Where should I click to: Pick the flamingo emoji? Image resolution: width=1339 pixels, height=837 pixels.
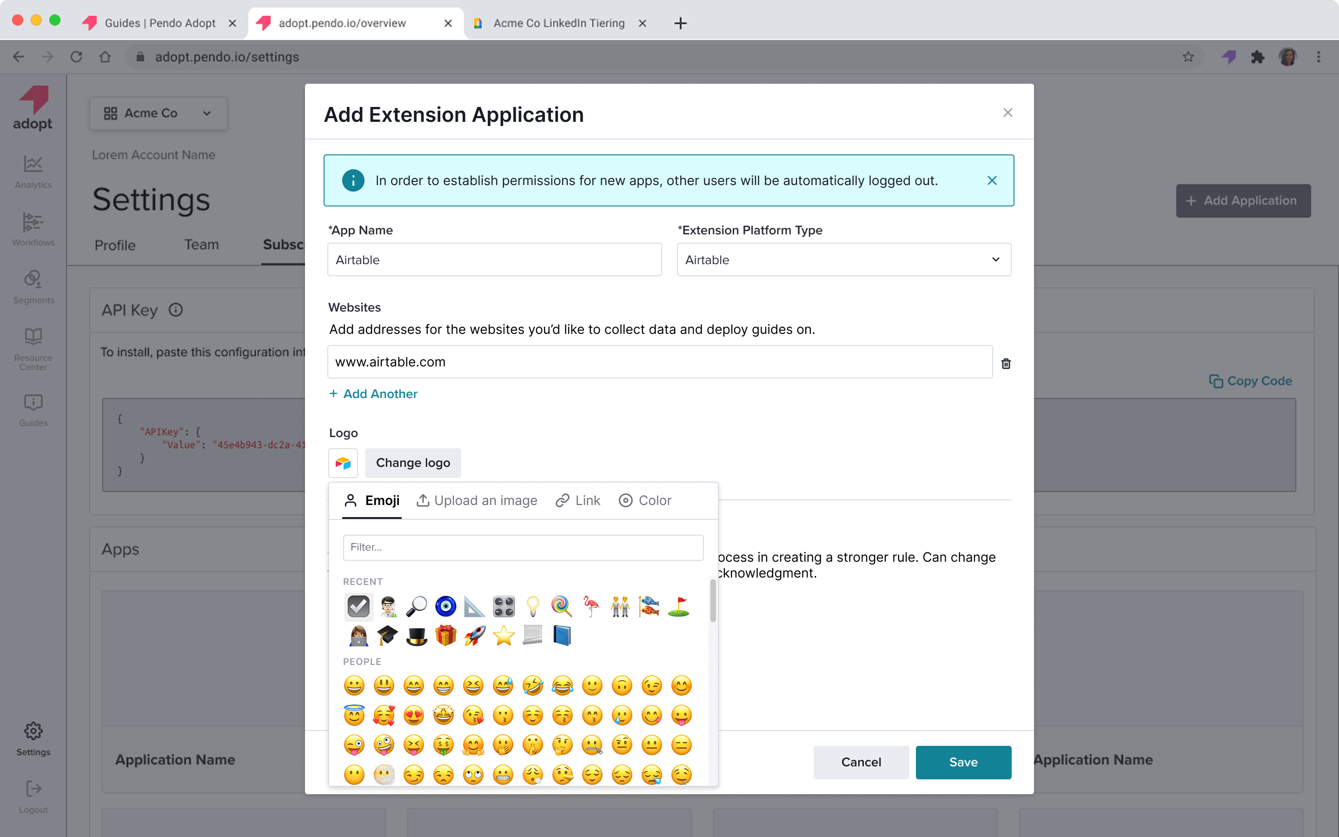point(591,606)
